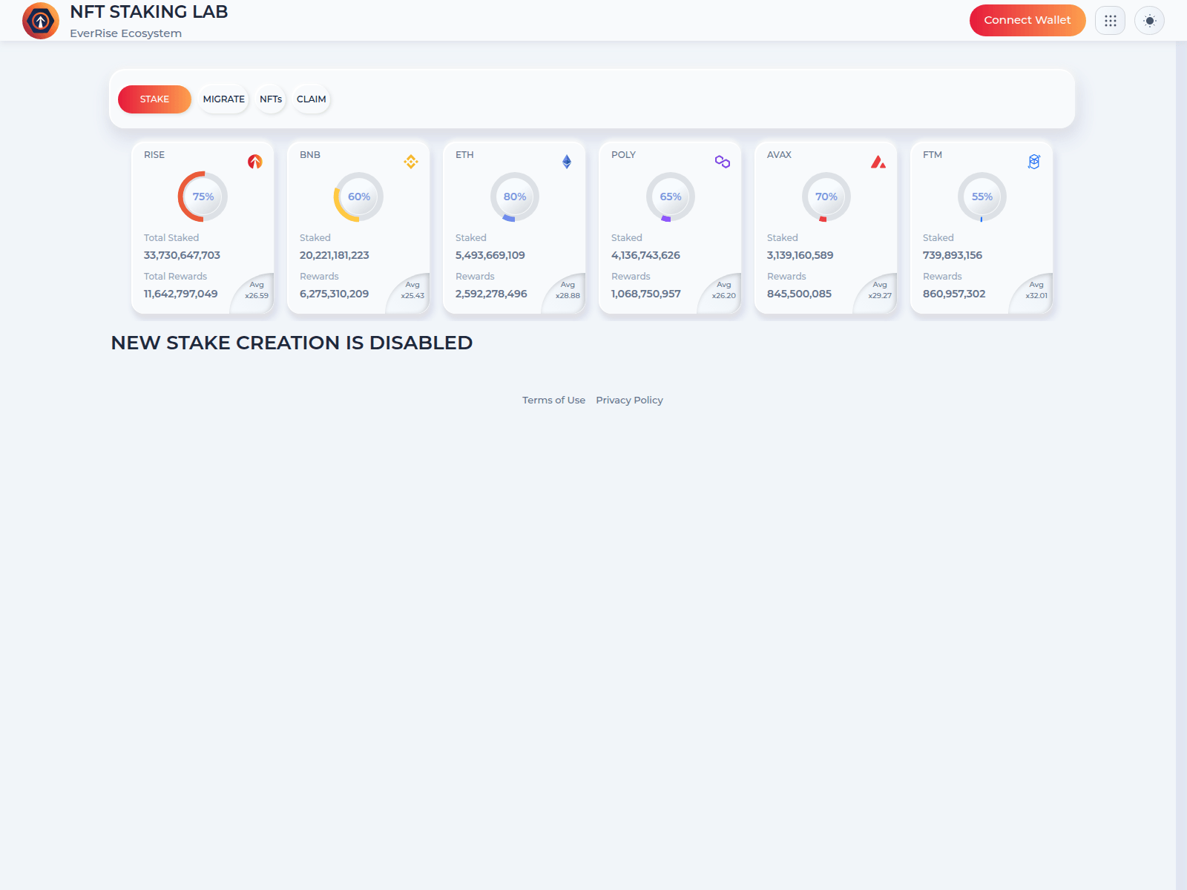Click AVAX staked value 3,139,160,589
Image resolution: width=1187 pixels, height=890 pixels.
click(800, 255)
